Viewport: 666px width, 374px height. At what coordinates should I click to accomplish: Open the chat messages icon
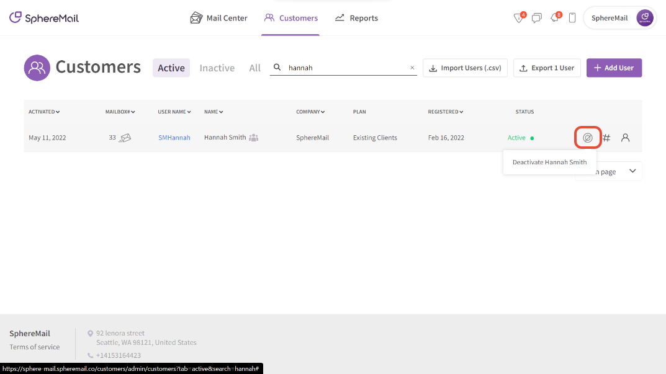[x=537, y=18]
